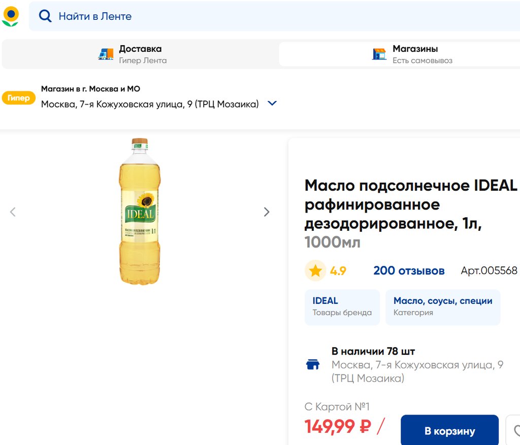Show previous product image arrow
This screenshot has width=520, height=445.
click(x=13, y=212)
